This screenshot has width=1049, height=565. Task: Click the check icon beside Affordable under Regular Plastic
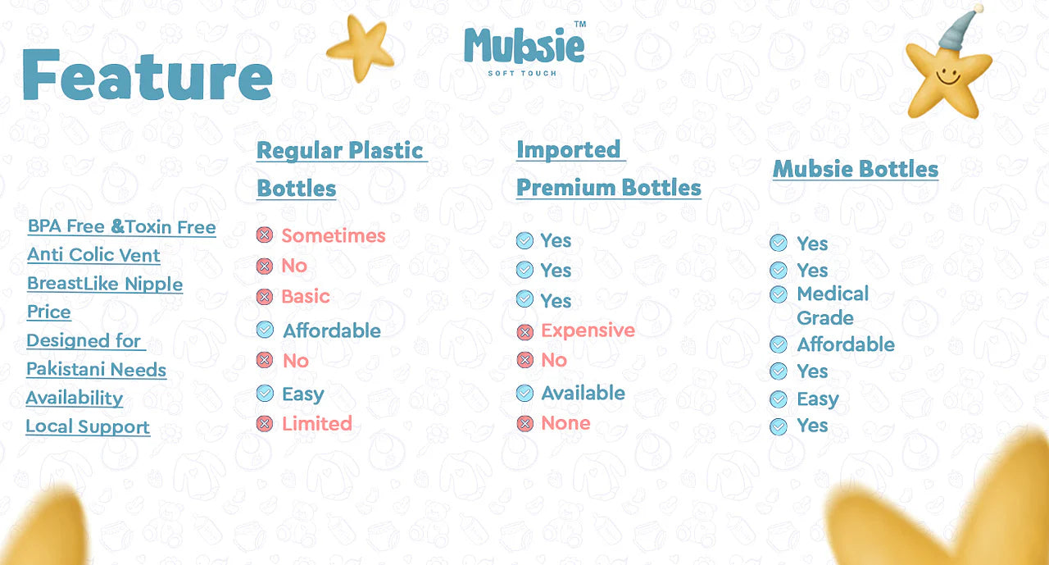pos(265,330)
